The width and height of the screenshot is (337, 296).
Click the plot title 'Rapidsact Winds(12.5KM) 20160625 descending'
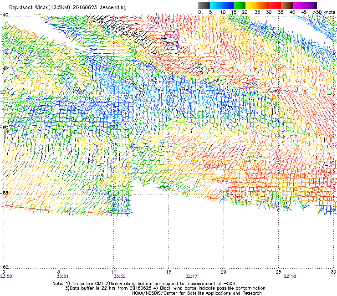(x=68, y=8)
